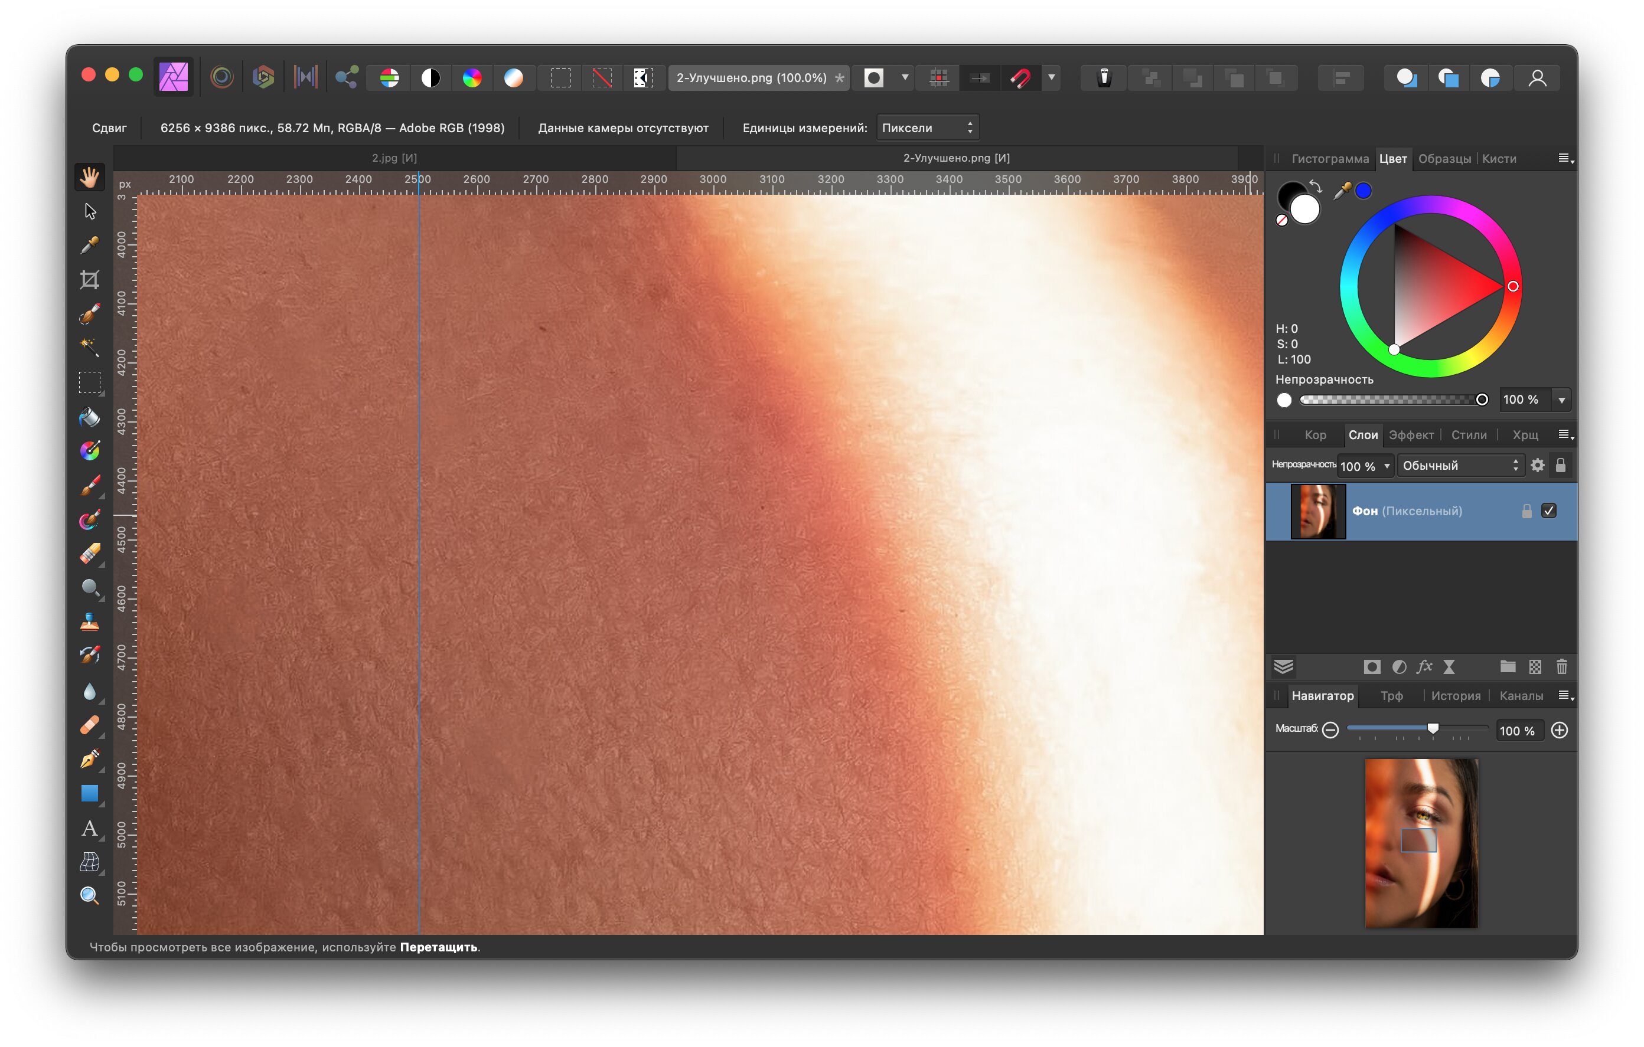Toggle snapping with the red magnet

pyautogui.click(x=1020, y=78)
